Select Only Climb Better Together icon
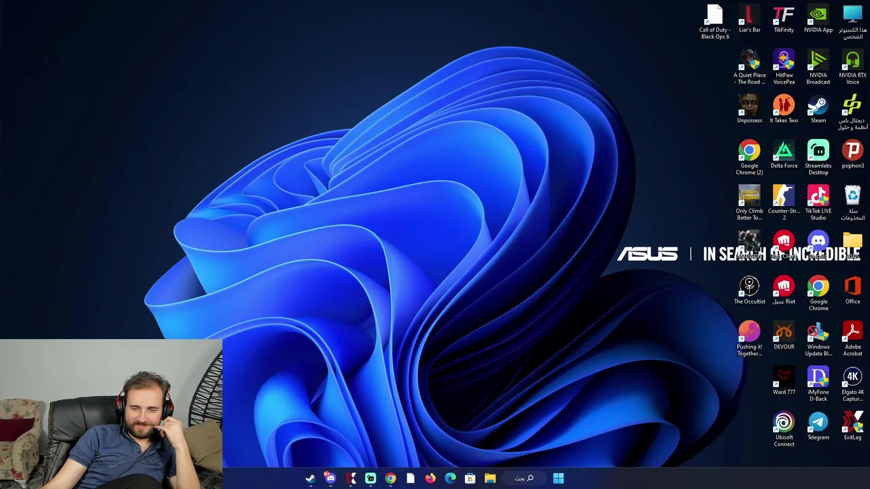 749,203
